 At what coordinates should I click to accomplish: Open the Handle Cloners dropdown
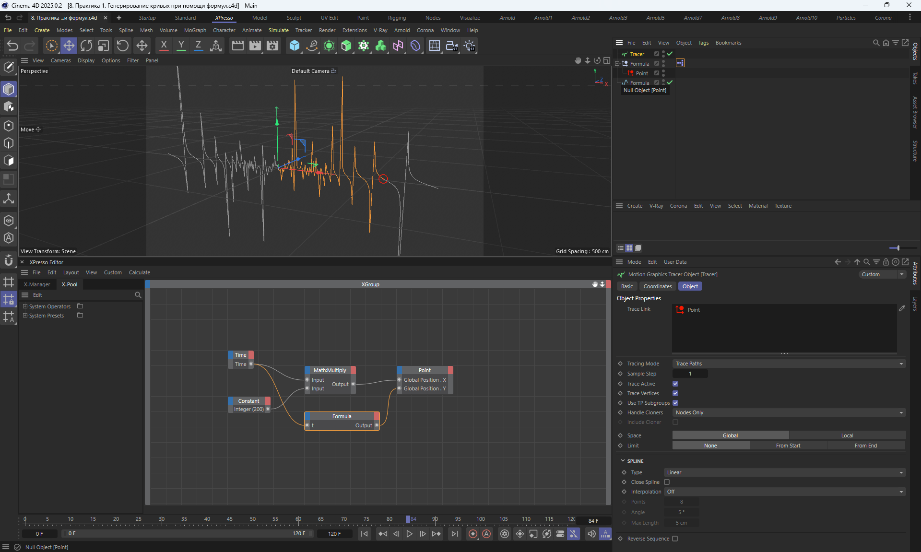click(x=789, y=412)
